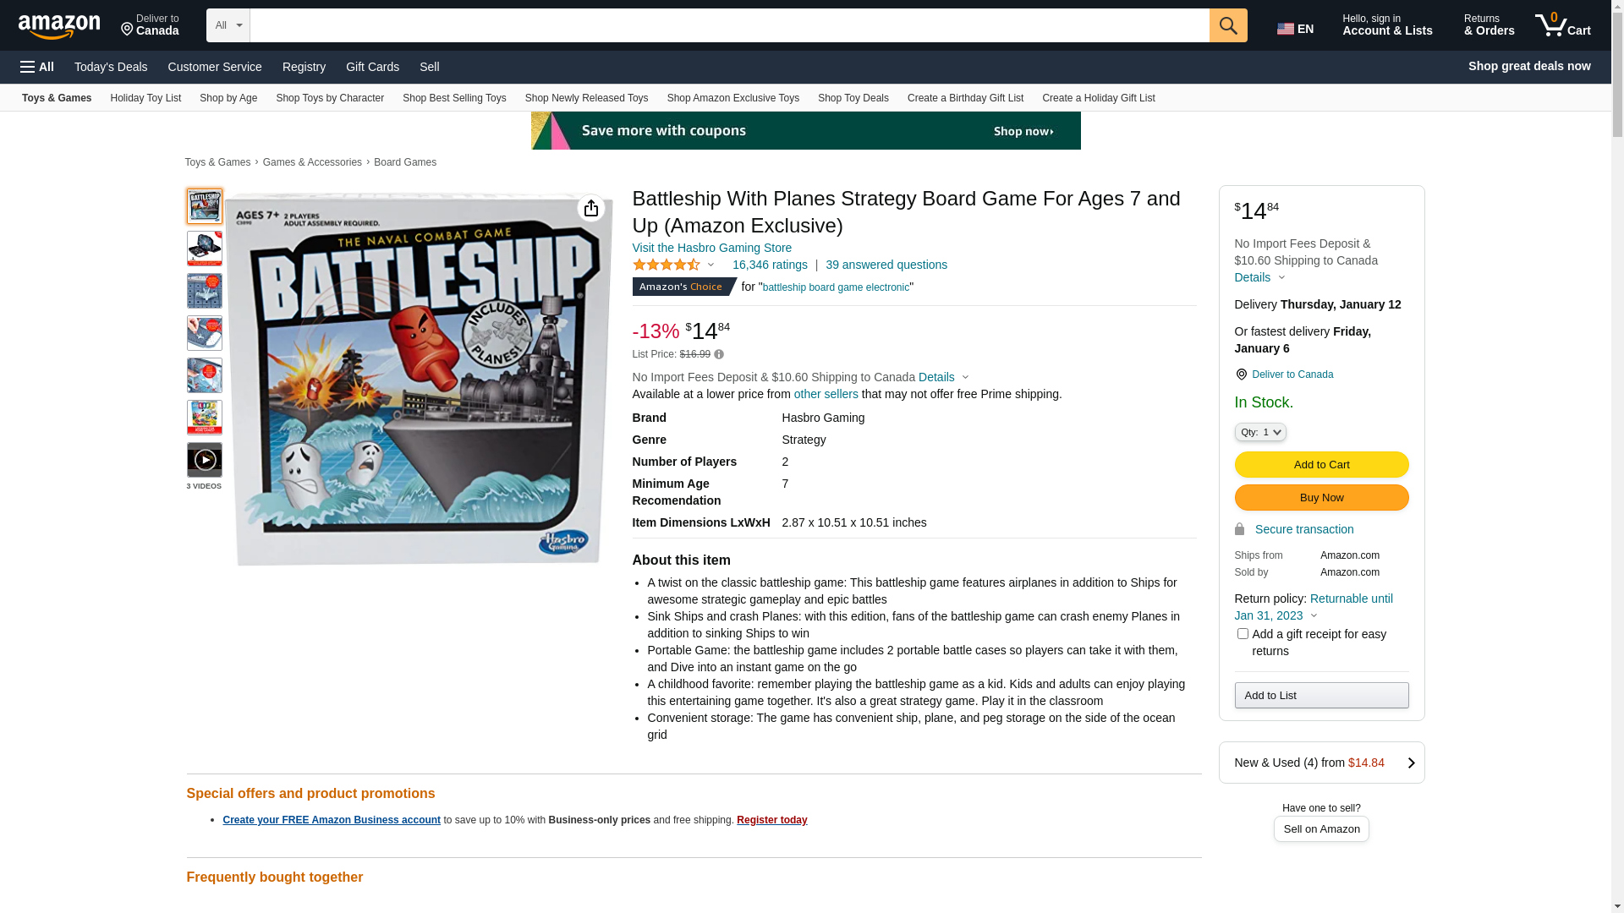Check Add a gift receipt checkbox
The image size is (1624, 913).
[x=1243, y=634]
